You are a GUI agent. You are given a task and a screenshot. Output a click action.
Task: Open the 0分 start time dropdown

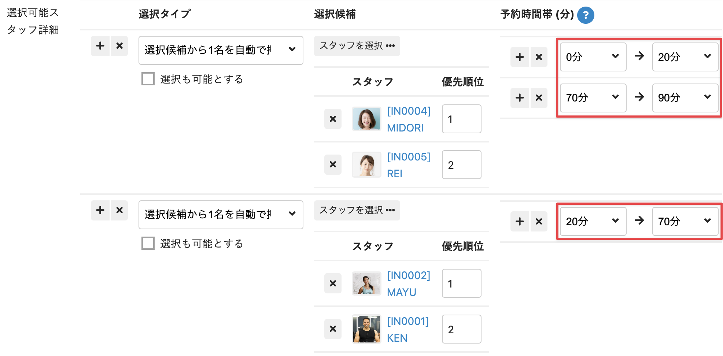[x=593, y=57]
